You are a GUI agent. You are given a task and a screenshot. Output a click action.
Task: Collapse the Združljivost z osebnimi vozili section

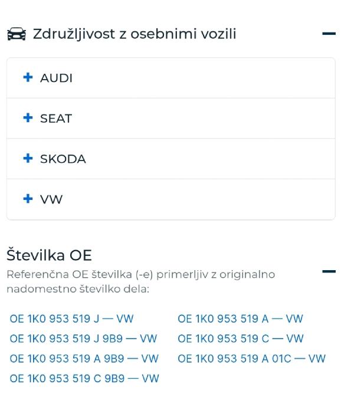click(x=329, y=34)
